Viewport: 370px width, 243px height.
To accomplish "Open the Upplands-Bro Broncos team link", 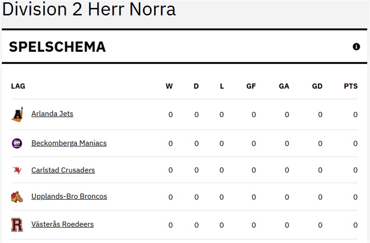I will (x=69, y=196).
